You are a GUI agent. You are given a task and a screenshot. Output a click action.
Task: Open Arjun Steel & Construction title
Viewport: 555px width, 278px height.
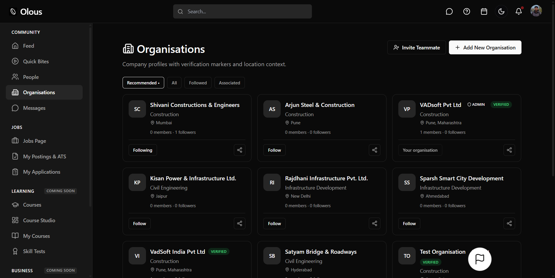[320, 105]
